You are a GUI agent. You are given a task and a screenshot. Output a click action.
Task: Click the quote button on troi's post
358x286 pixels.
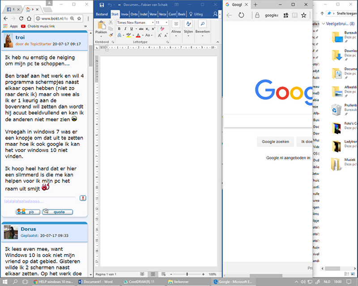pyautogui.click(x=57, y=212)
